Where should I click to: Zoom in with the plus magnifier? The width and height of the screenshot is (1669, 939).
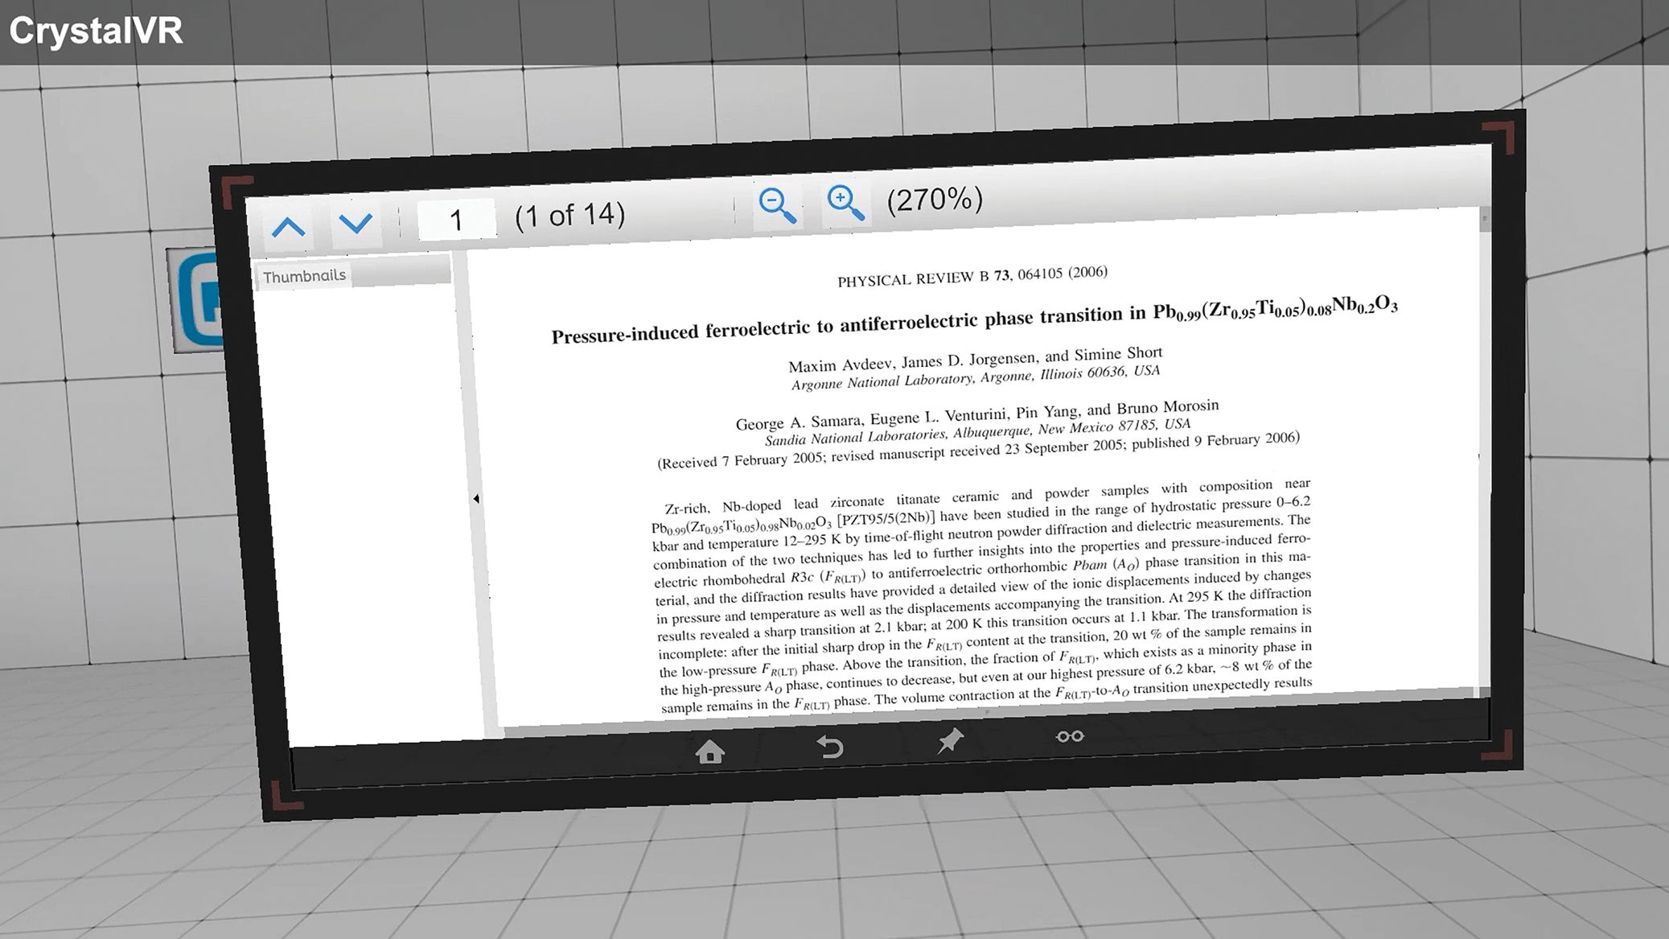click(845, 202)
